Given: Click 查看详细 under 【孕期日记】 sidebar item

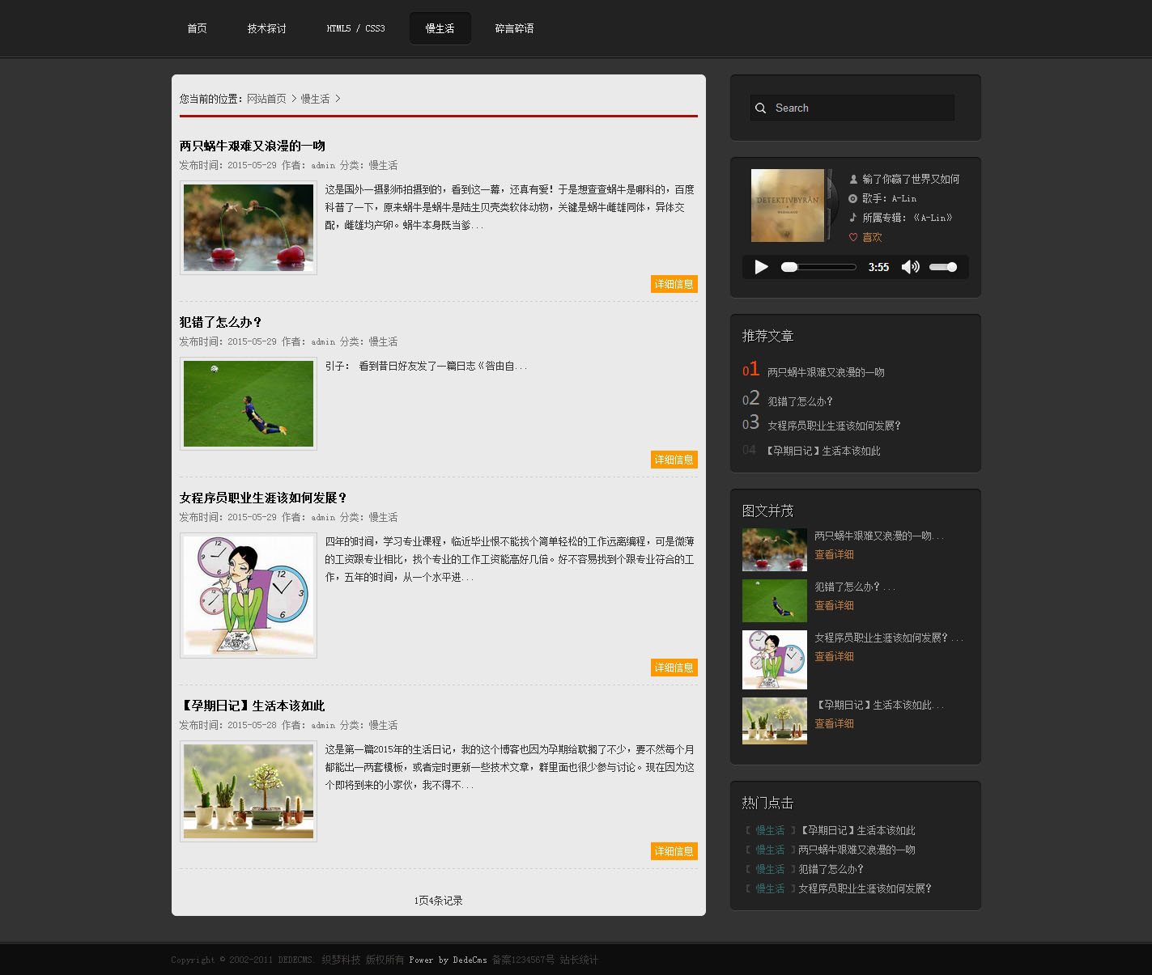Looking at the screenshot, I should [x=834, y=723].
